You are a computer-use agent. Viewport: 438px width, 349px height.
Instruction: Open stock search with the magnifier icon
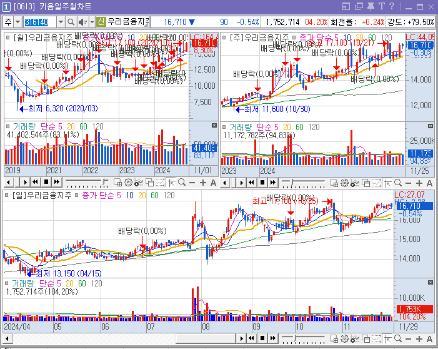(71, 22)
